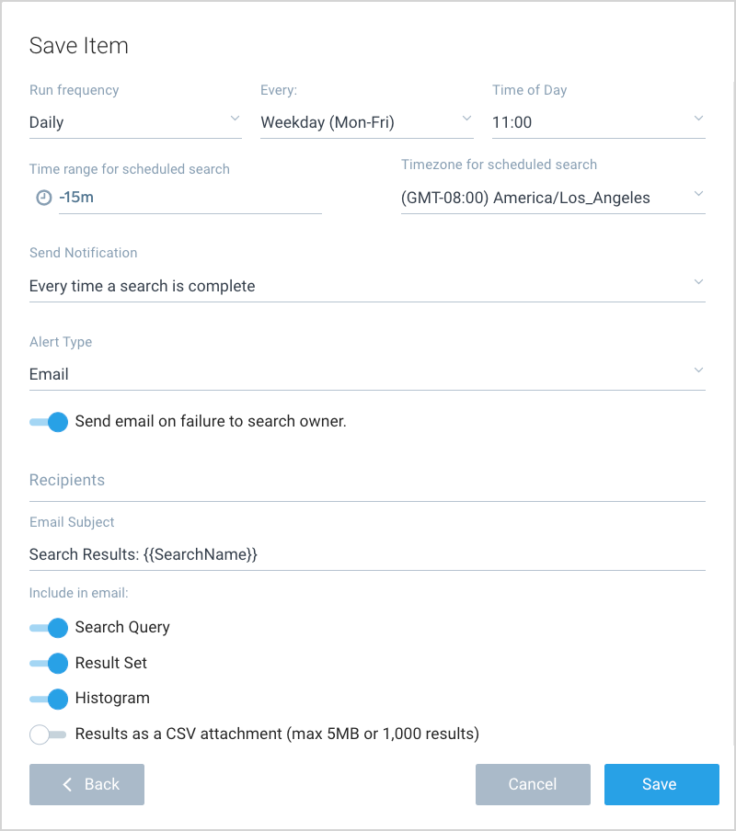Expand the Send Notification dropdown

click(367, 286)
